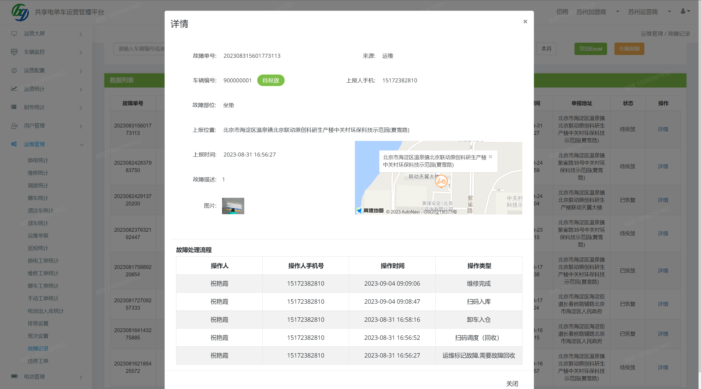The height and width of the screenshot is (389, 701).
Task: Click the bike marker on the map
Action: point(441,181)
